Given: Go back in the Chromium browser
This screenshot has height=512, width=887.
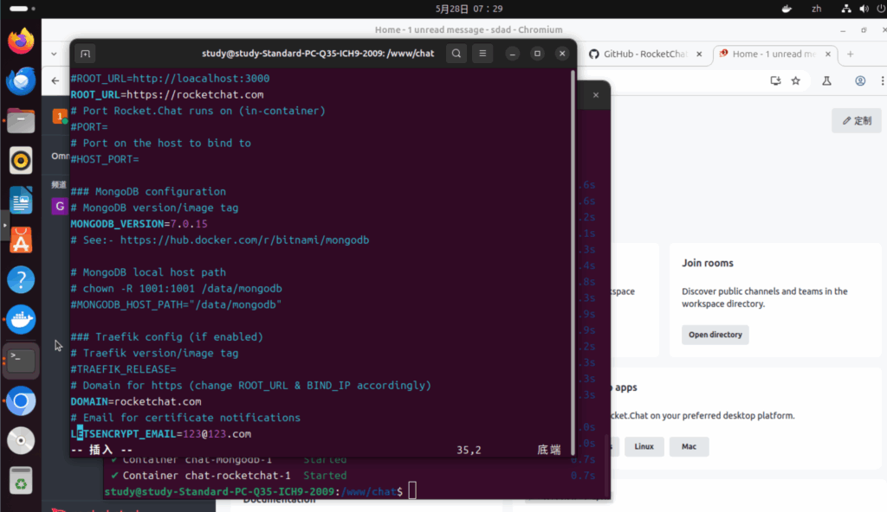Looking at the screenshot, I should click(55, 80).
